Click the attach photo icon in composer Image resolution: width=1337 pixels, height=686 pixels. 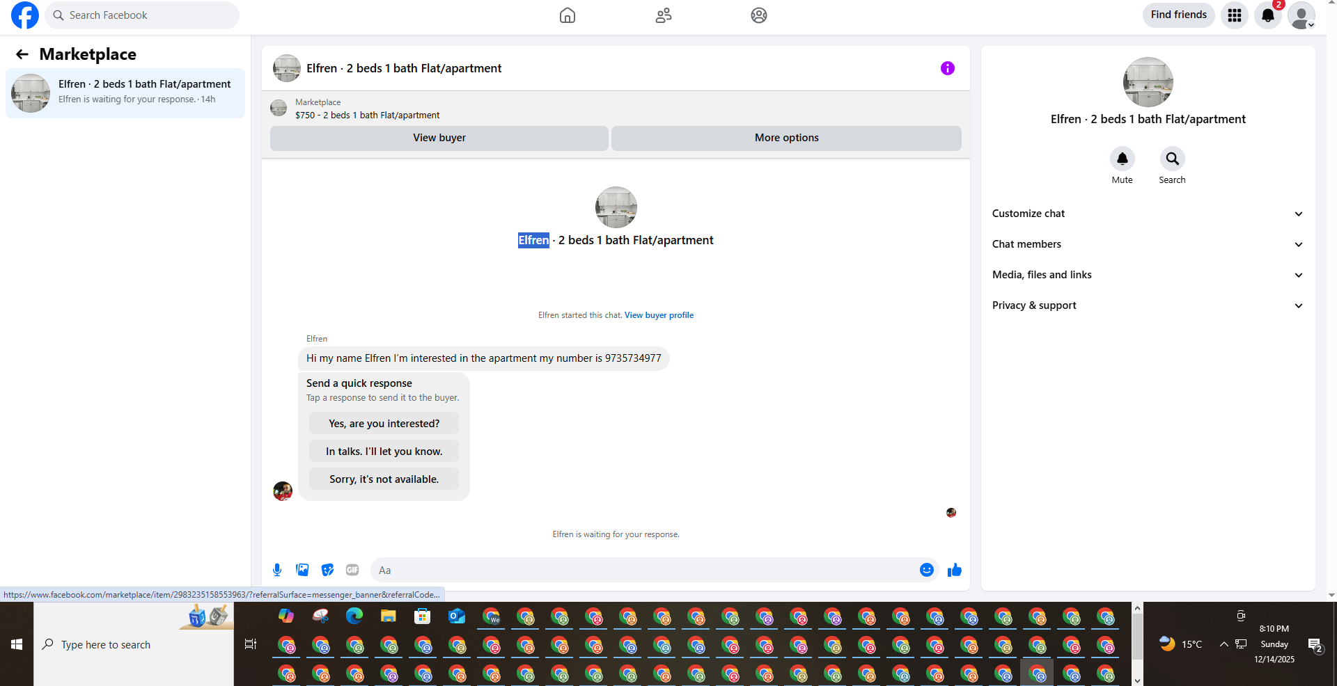[x=302, y=570]
